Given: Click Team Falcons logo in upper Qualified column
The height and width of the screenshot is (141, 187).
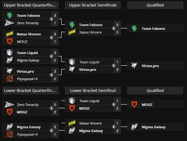Looking at the screenshot, I should [x=134, y=29].
